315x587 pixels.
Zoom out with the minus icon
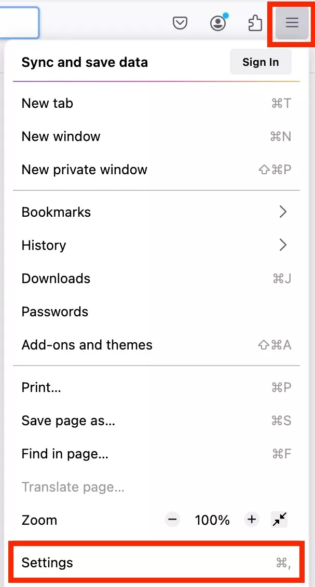pyautogui.click(x=173, y=520)
